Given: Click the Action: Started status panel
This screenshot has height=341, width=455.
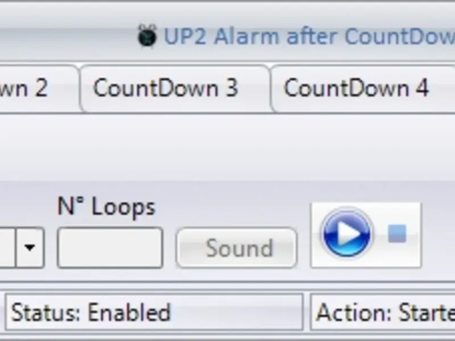Looking at the screenshot, I should click(x=382, y=312).
